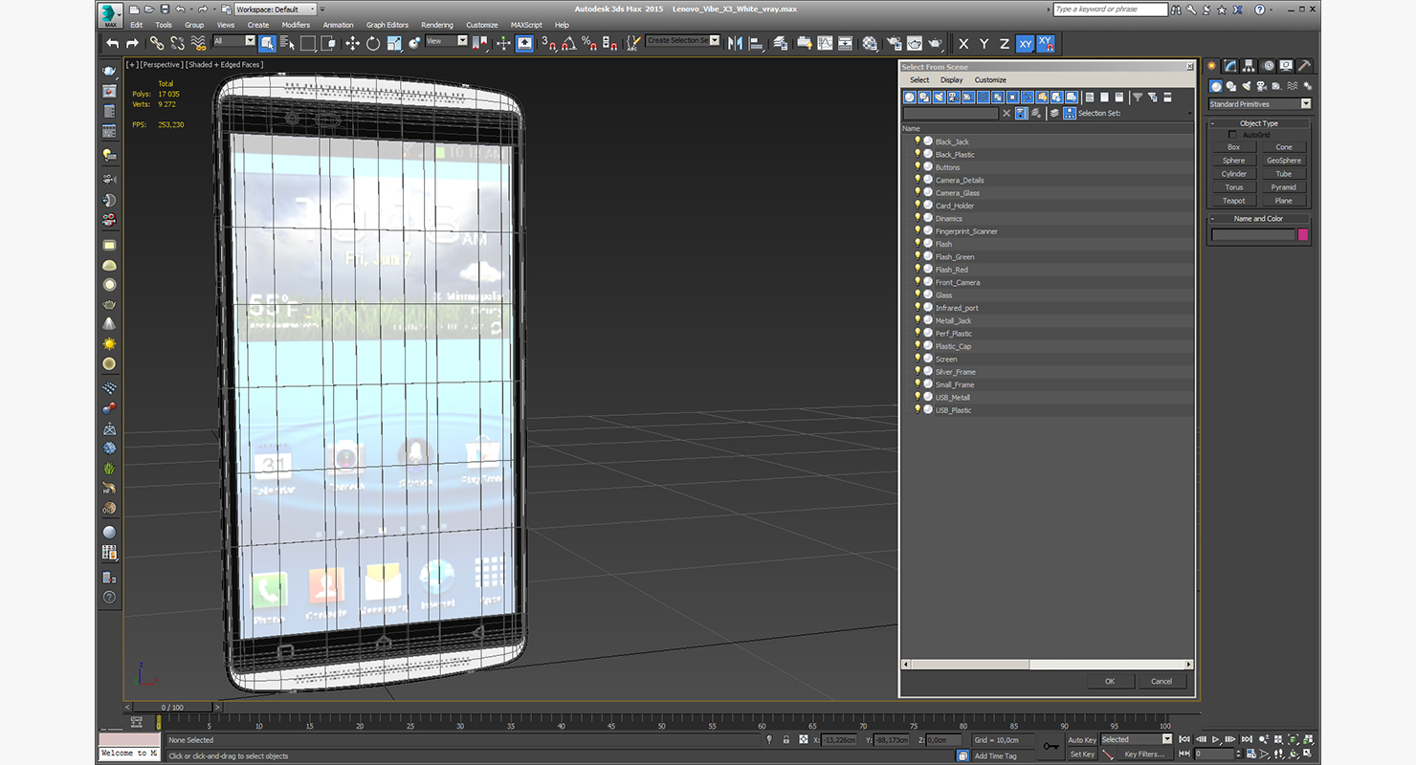Select the Shapes category in Create panel
Image resolution: width=1416 pixels, height=765 pixels.
pos(1230,86)
